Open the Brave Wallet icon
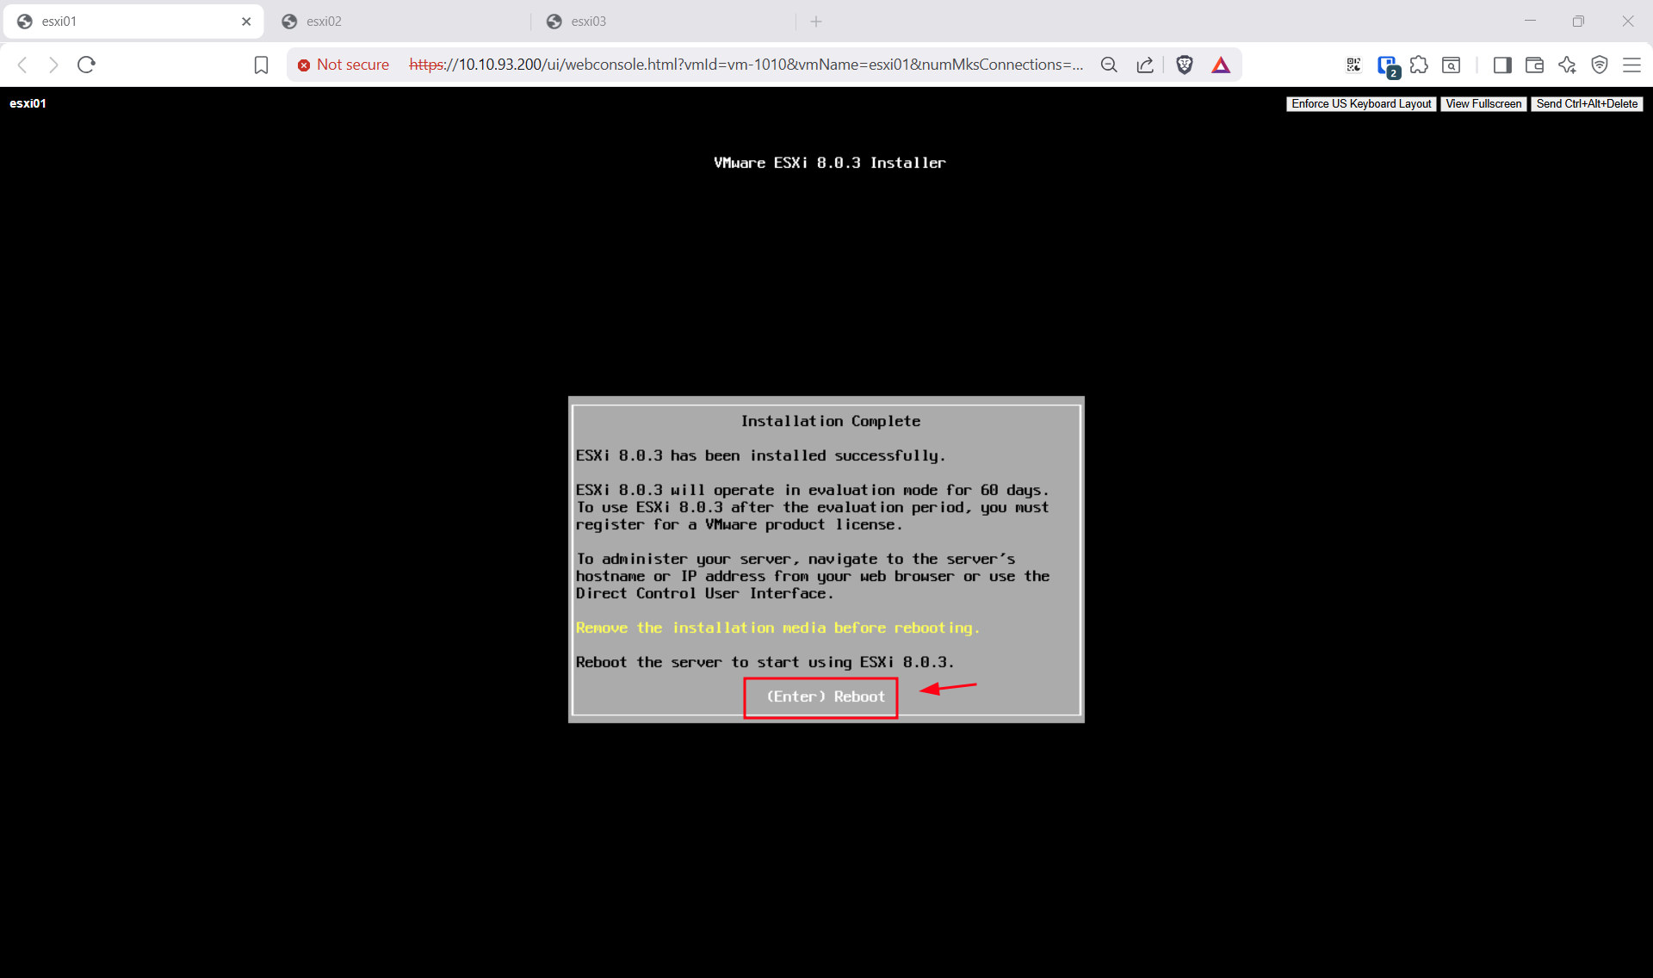 (x=1534, y=65)
